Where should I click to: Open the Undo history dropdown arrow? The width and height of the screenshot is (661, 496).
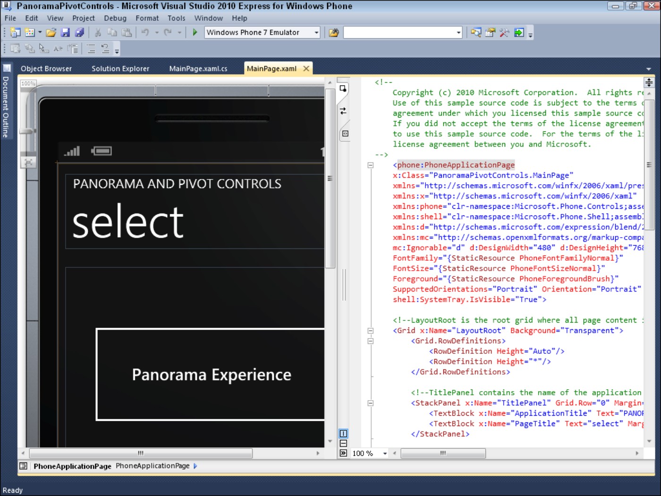pos(156,32)
